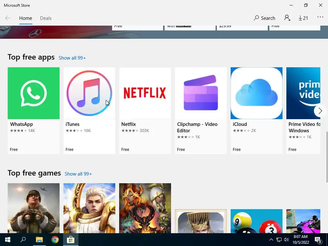Screen dimensions: 328x246
Task: Switch to the Deals tab
Action: tap(46, 18)
